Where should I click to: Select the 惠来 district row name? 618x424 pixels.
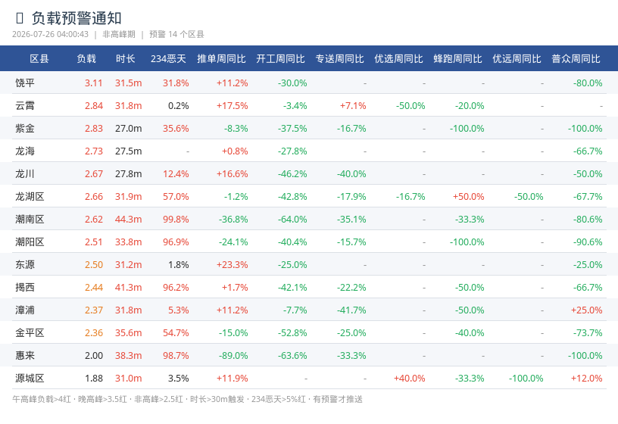(25, 355)
